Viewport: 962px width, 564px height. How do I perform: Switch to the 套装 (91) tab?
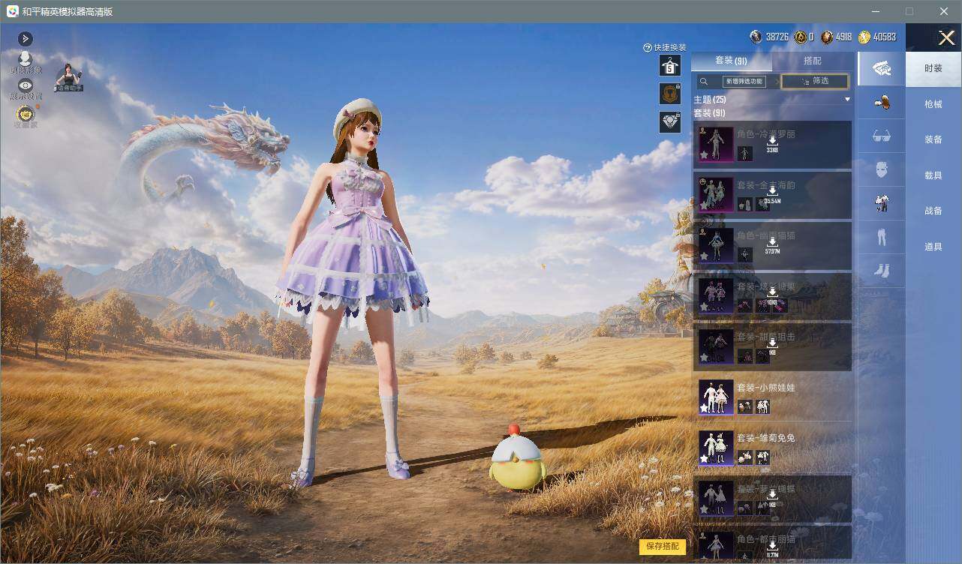[x=731, y=61]
